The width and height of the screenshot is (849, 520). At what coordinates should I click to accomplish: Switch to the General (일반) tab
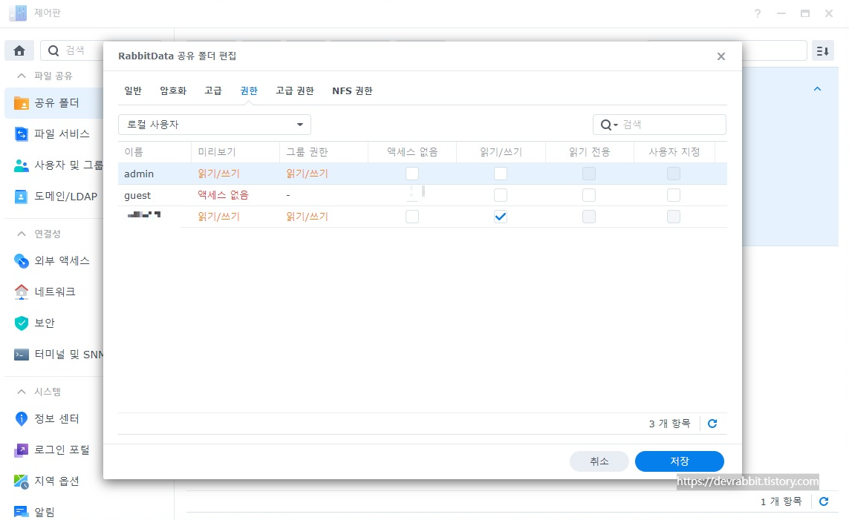pyautogui.click(x=133, y=90)
